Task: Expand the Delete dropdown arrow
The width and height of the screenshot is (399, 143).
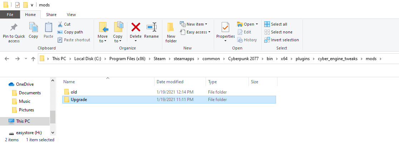Action: (136, 41)
